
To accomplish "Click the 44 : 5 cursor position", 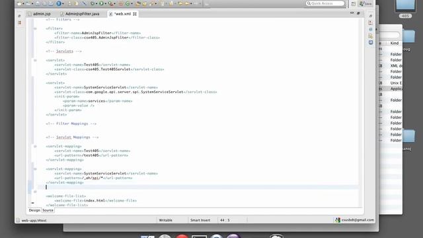I will click(225, 220).
